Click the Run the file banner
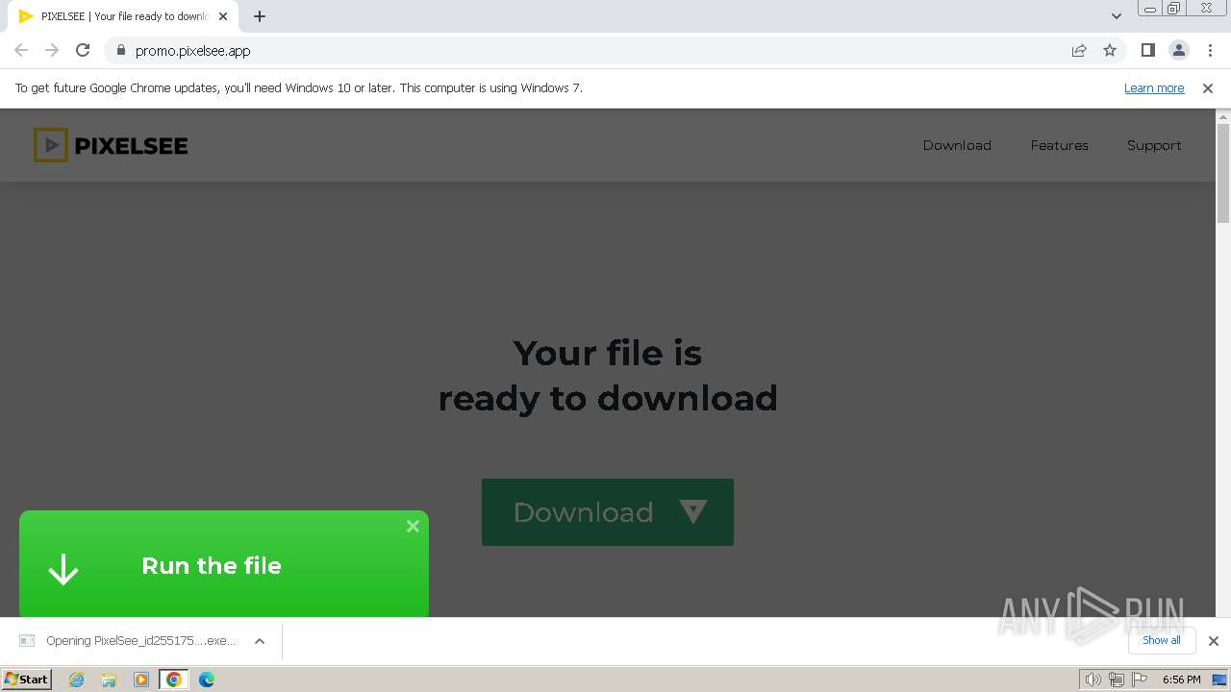The image size is (1231, 692). (224, 564)
